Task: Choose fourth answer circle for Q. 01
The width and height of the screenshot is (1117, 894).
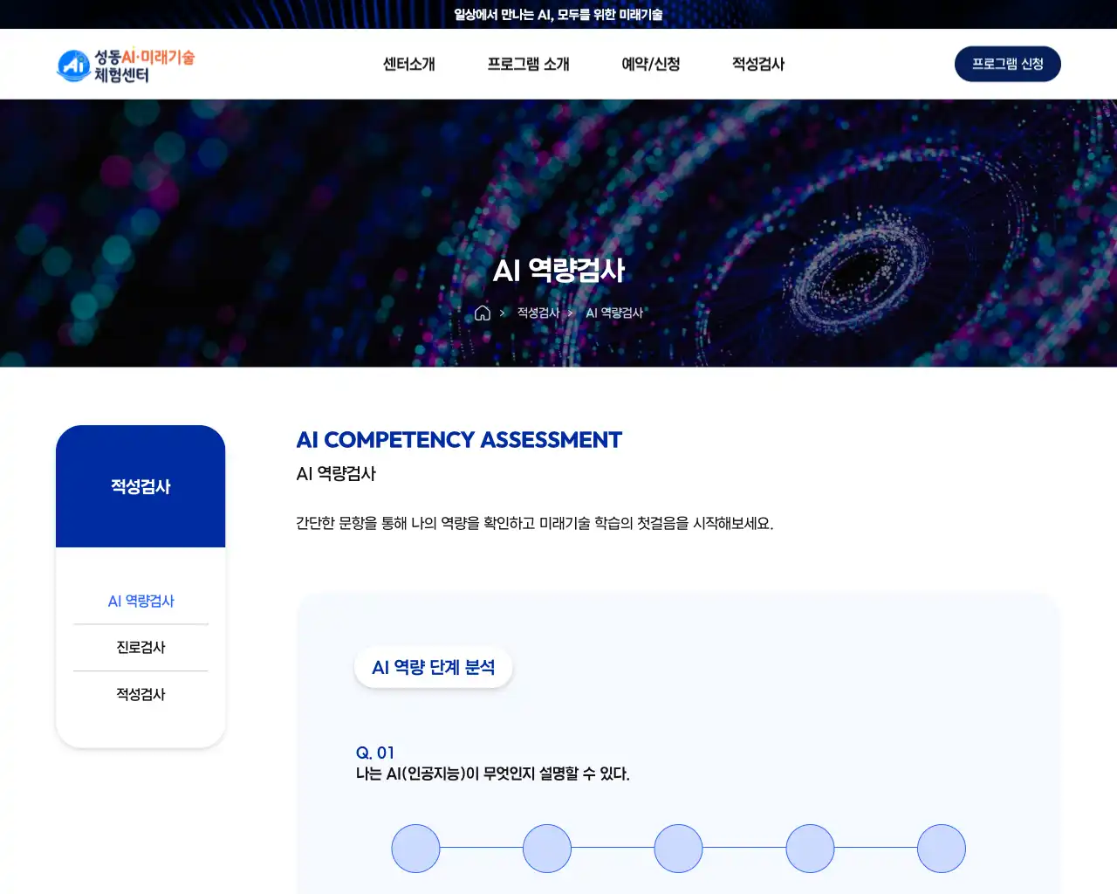Action: pos(810,849)
